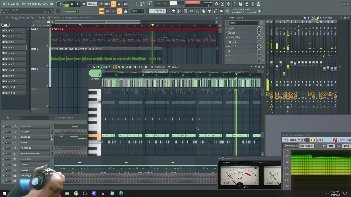Screen dimensions: 351x197
Task: Switch Song/Pattern mode button
Action: coord(66,4)
